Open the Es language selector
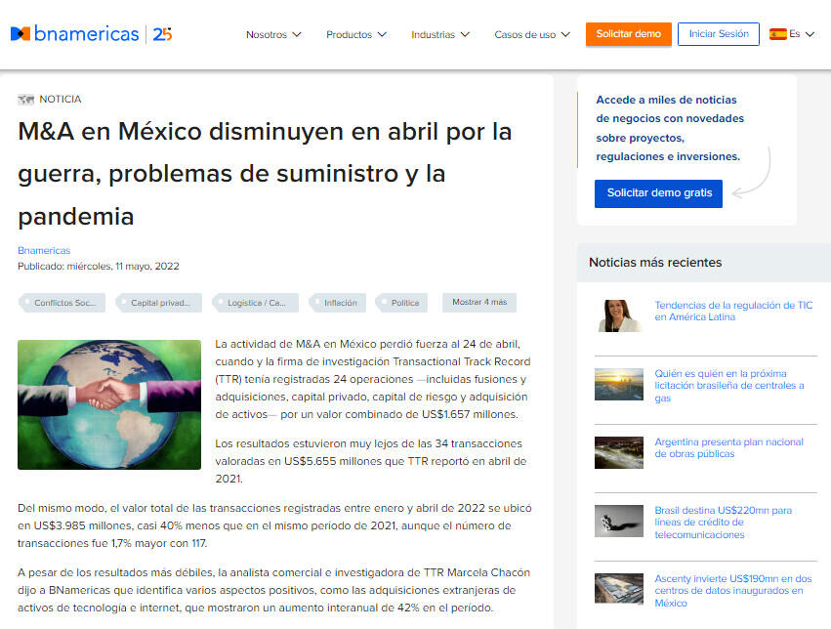Viewport: 831px width, 629px height. (801, 34)
